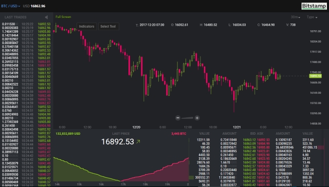This screenshot has width=329, height=187.
Task: Click the 0.72415948 bid amount in the order book
Action: [x=228, y=140]
